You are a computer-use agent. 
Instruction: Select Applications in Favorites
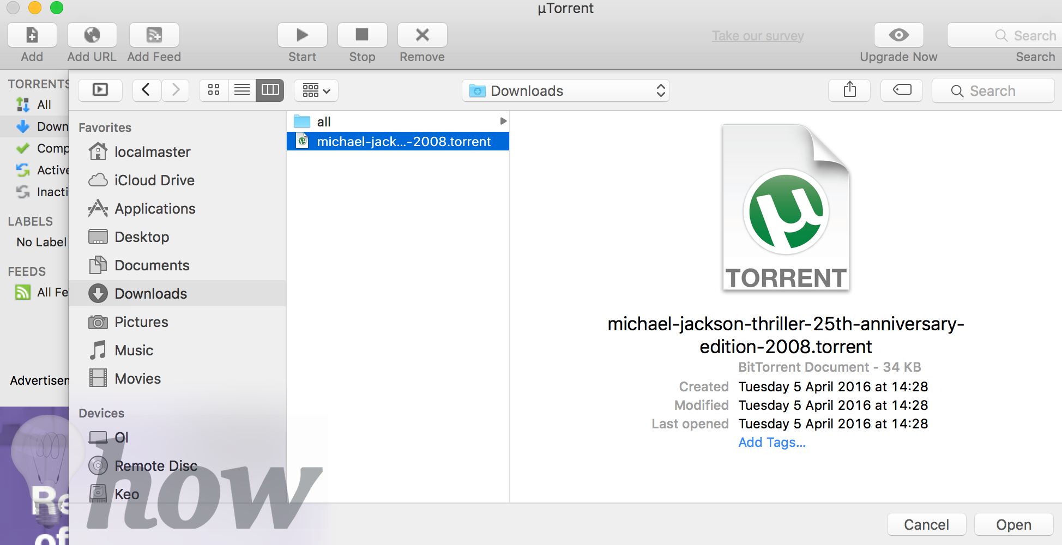(177, 209)
